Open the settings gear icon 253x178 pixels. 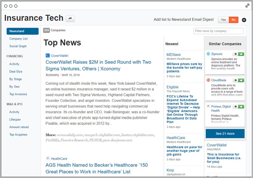point(244,20)
